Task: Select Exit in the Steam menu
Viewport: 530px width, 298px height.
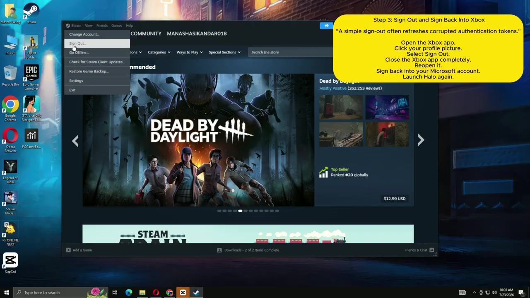Action: click(x=97, y=90)
